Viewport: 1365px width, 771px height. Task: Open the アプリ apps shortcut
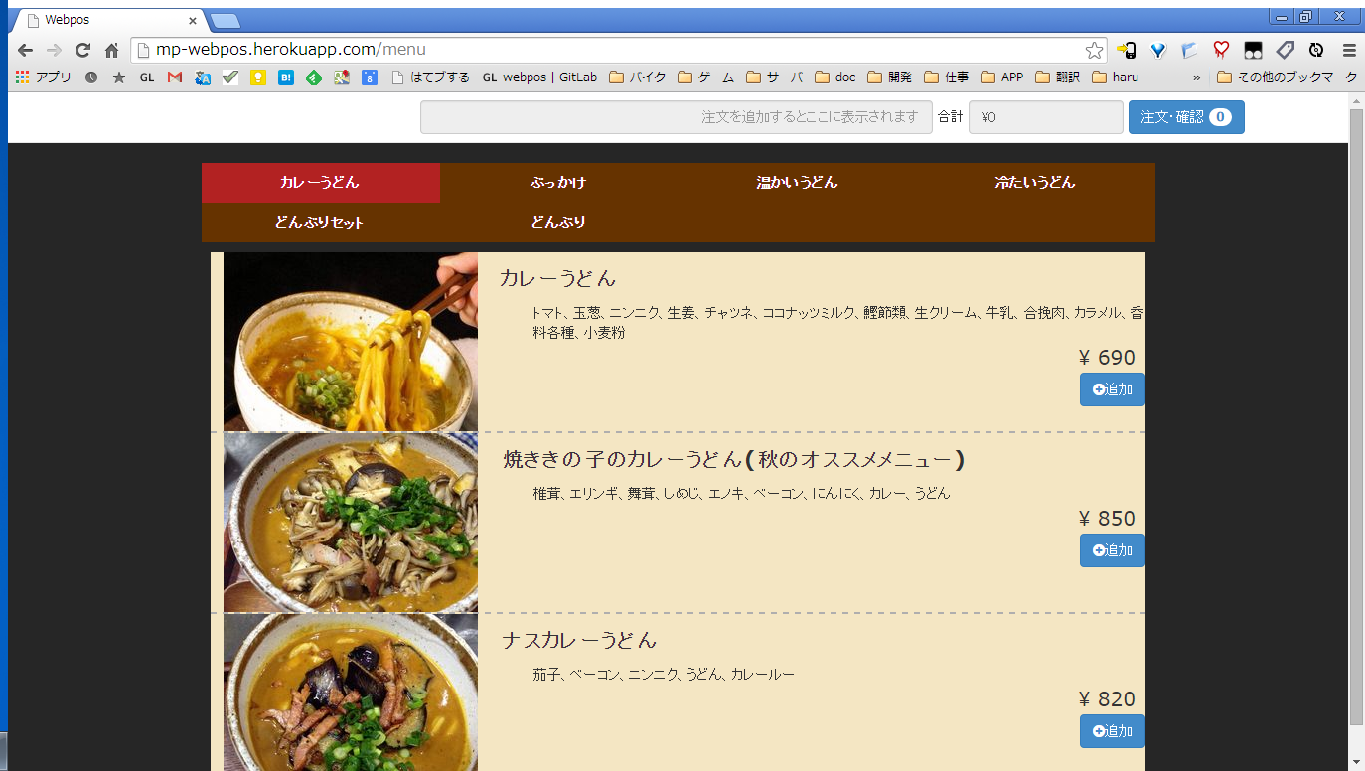click(44, 77)
